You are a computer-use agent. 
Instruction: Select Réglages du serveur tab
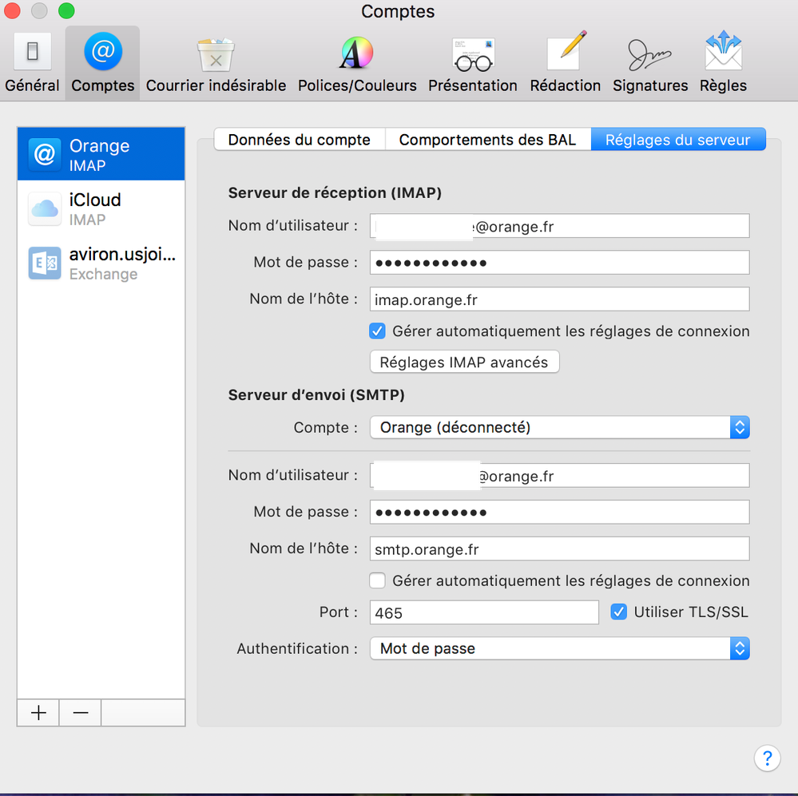678,140
